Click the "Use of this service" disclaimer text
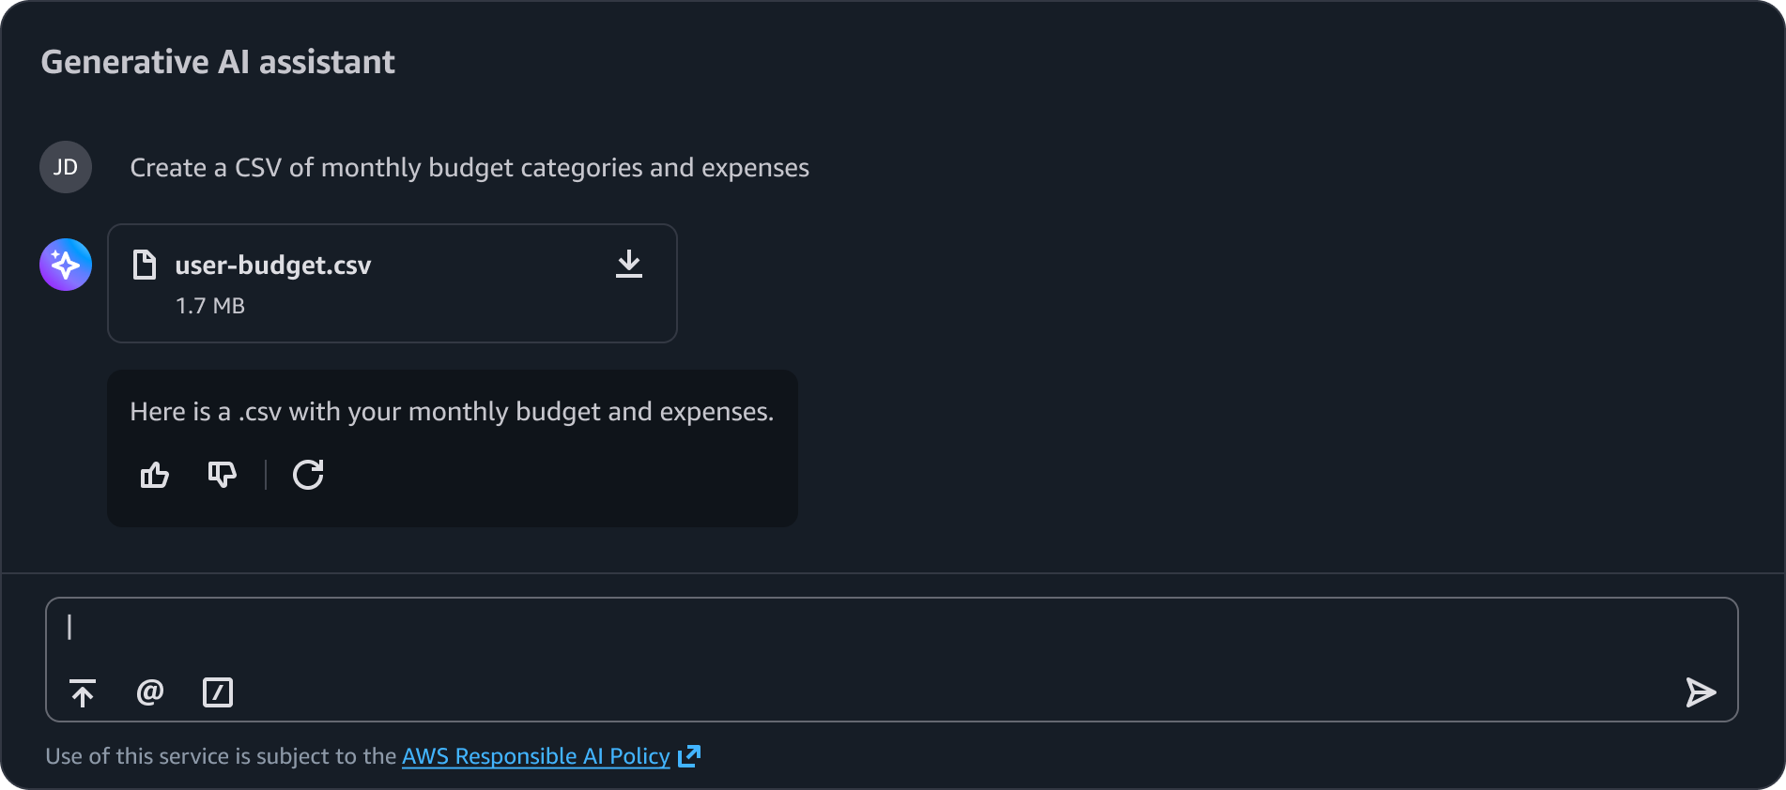 coord(221,756)
